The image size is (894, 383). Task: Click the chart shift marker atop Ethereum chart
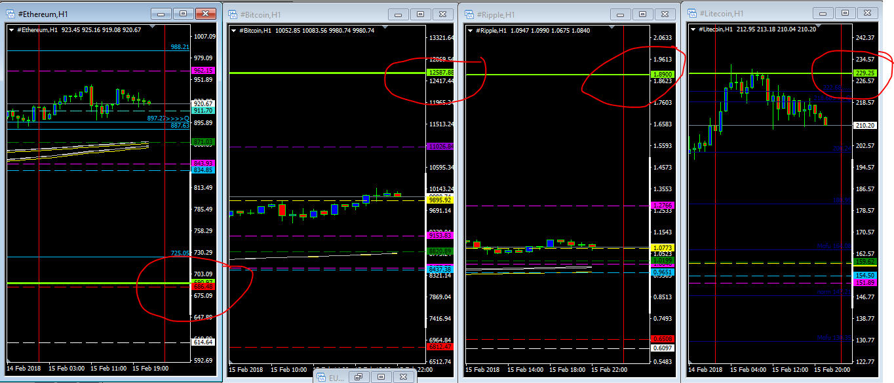(x=153, y=27)
